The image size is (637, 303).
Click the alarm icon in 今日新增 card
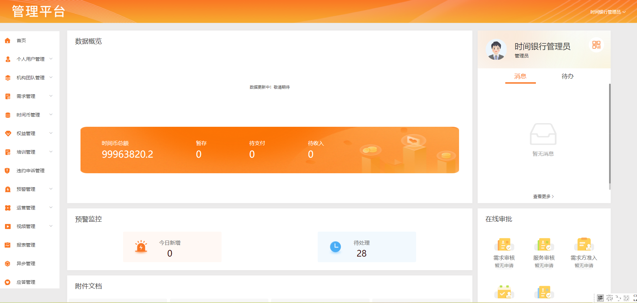point(141,247)
